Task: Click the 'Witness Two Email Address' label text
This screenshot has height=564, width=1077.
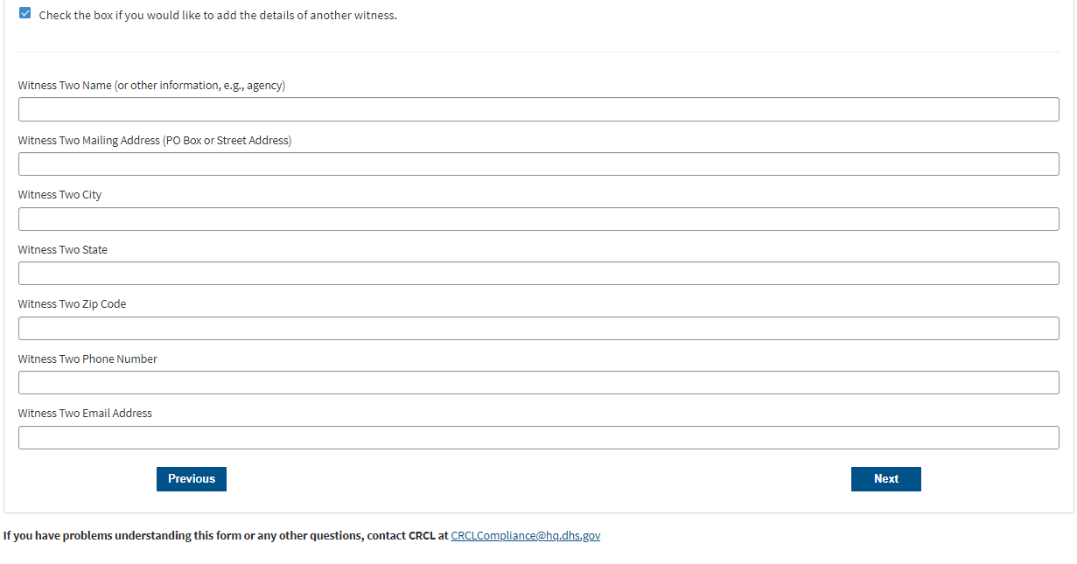Action: pyautogui.click(x=85, y=414)
